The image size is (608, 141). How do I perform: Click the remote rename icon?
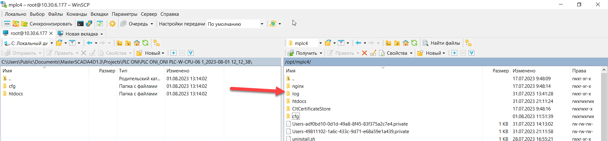tap(373, 53)
